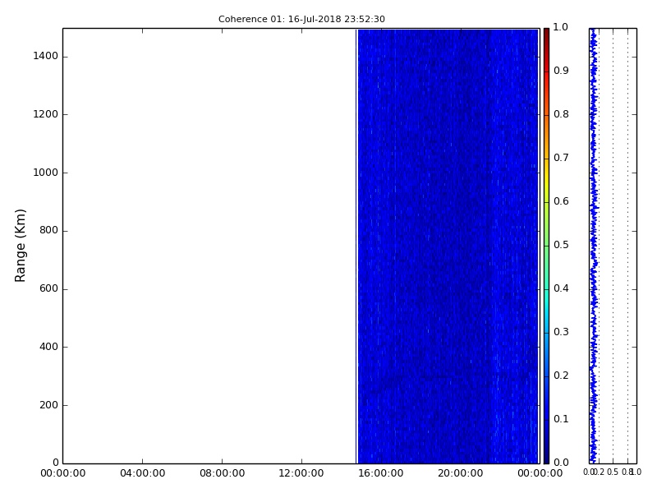Click the colorbar 0.6 value label
Viewport: 657px width, 493px height.
pos(561,201)
